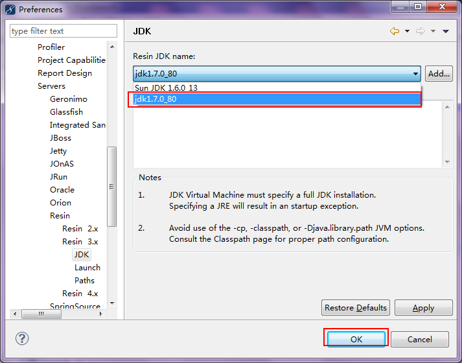
Task: Minimize the Preferences window
Action: (x=400, y=6)
